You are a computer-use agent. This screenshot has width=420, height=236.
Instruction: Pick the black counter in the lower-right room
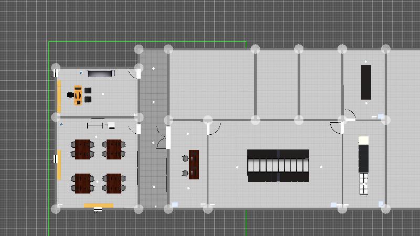click(x=363, y=158)
